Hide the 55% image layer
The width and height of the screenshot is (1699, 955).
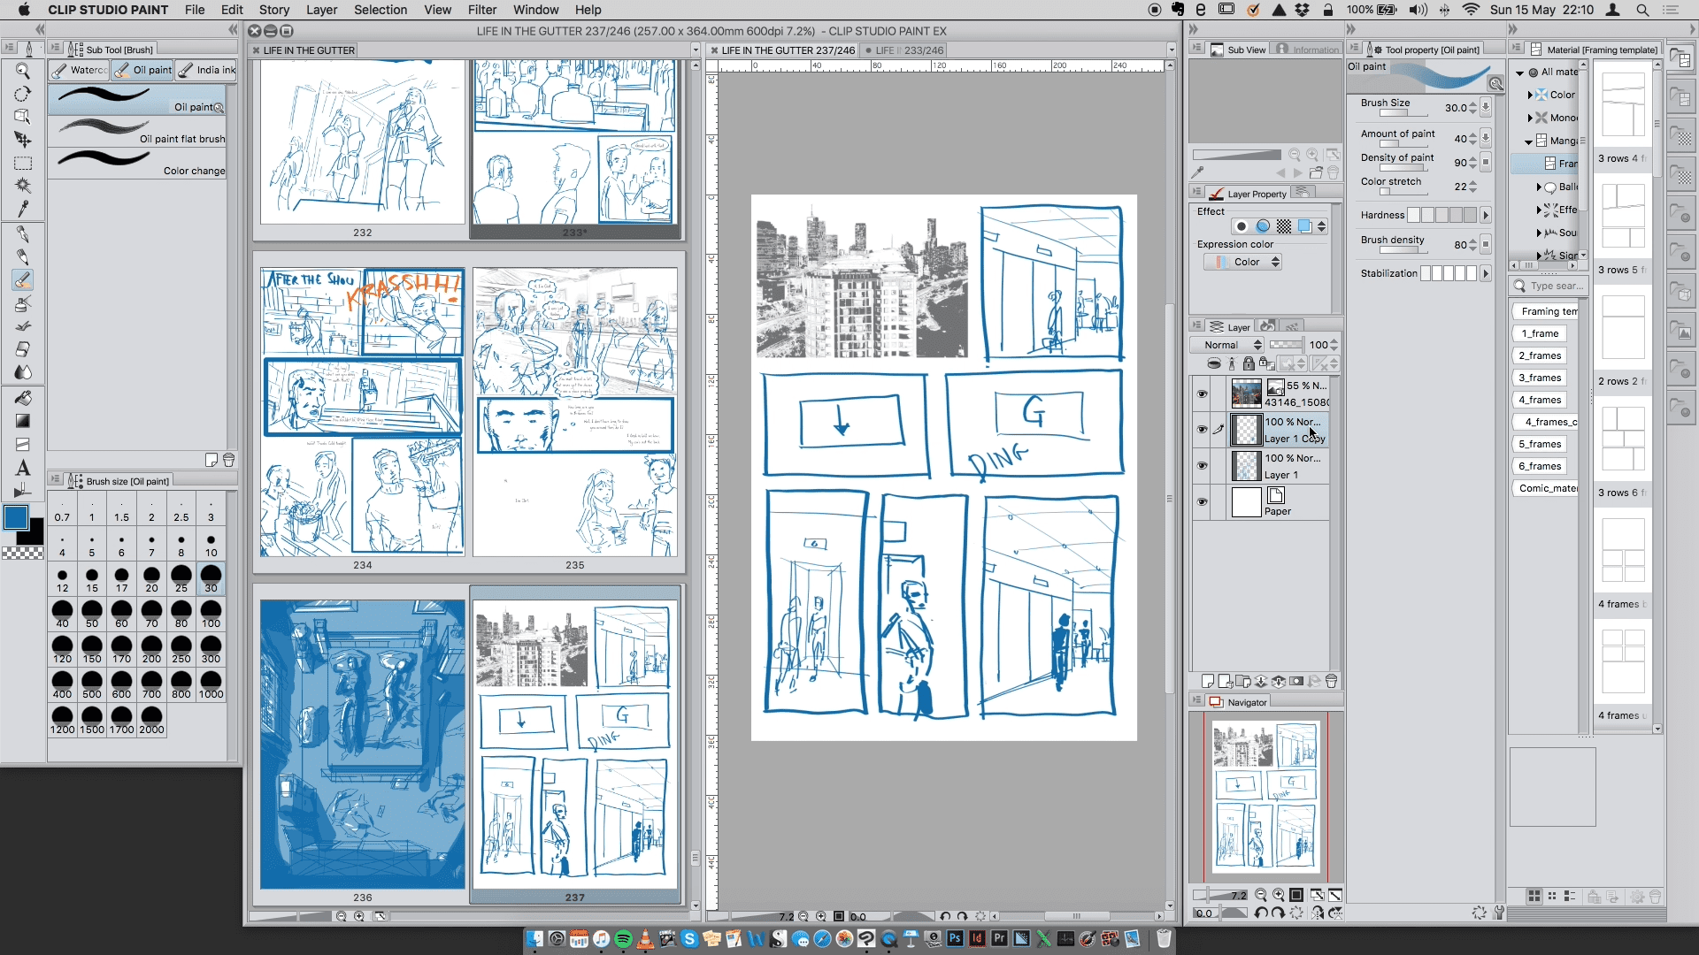pyautogui.click(x=1202, y=393)
